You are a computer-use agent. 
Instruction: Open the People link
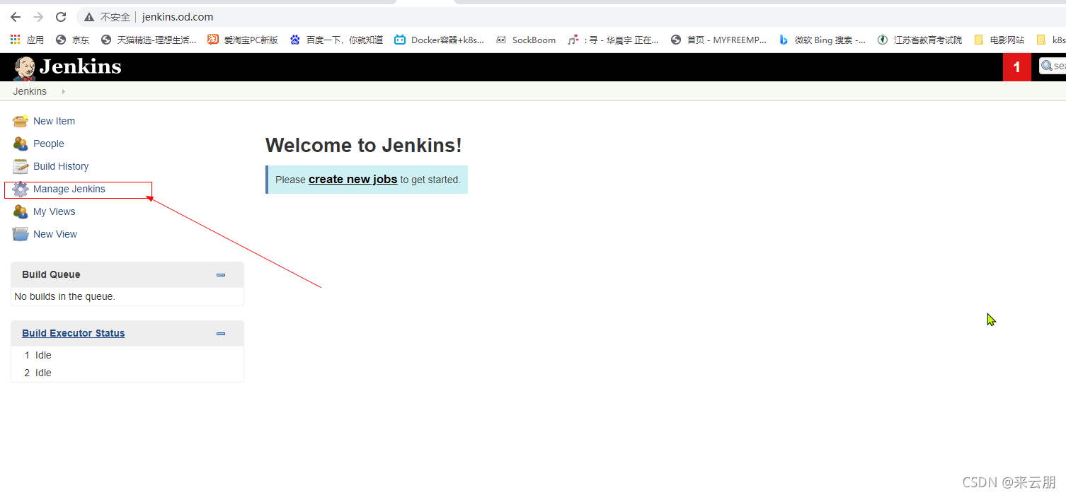tap(49, 144)
